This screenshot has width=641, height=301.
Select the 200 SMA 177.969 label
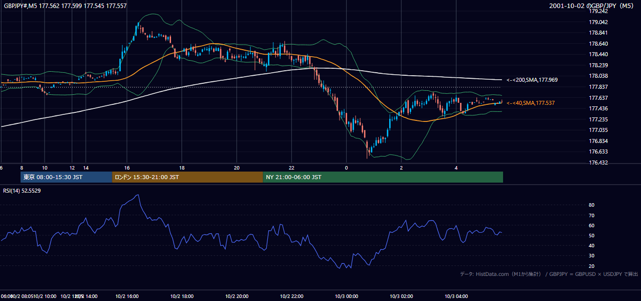click(x=532, y=80)
